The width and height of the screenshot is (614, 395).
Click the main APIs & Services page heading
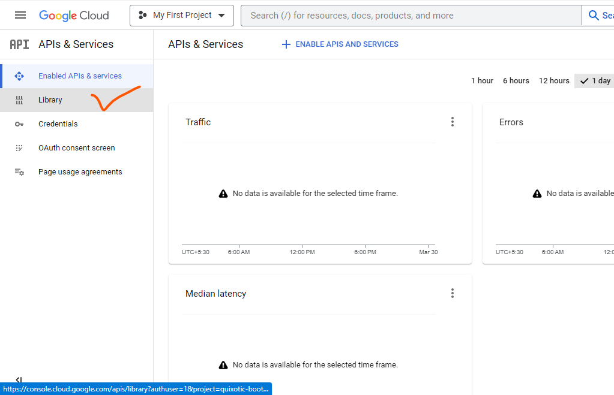pos(206,44)
